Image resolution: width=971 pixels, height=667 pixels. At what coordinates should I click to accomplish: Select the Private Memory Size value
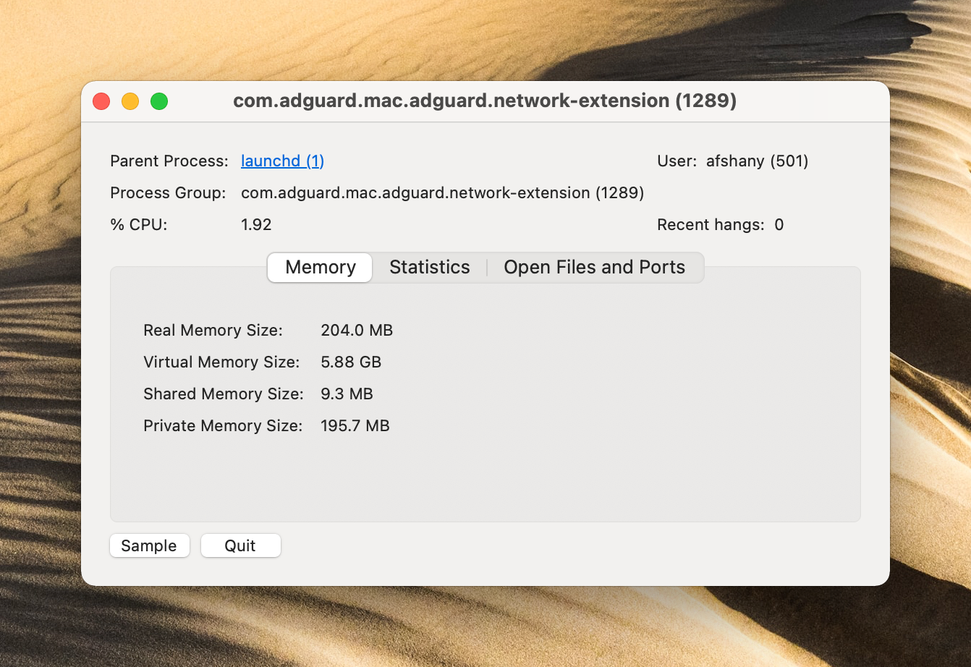355,425
